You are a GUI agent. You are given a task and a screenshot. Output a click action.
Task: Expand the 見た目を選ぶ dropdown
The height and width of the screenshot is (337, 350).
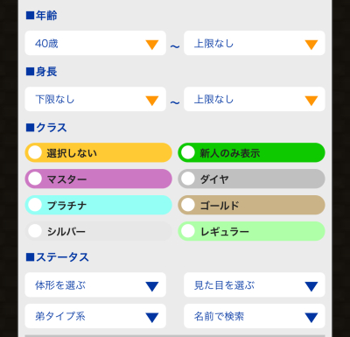[x=255, y=285]
